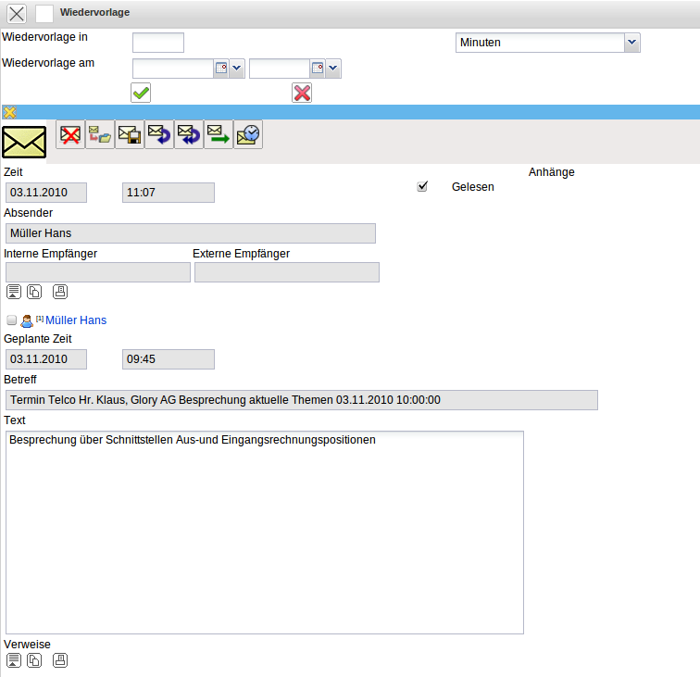Click the envelope with clock reminder icon

click(248, 135)
